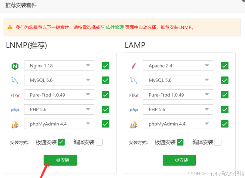The image size is (245, 178).
Task: Enable 编译安装 checkbox in LNMP
Action: (99, 142)
